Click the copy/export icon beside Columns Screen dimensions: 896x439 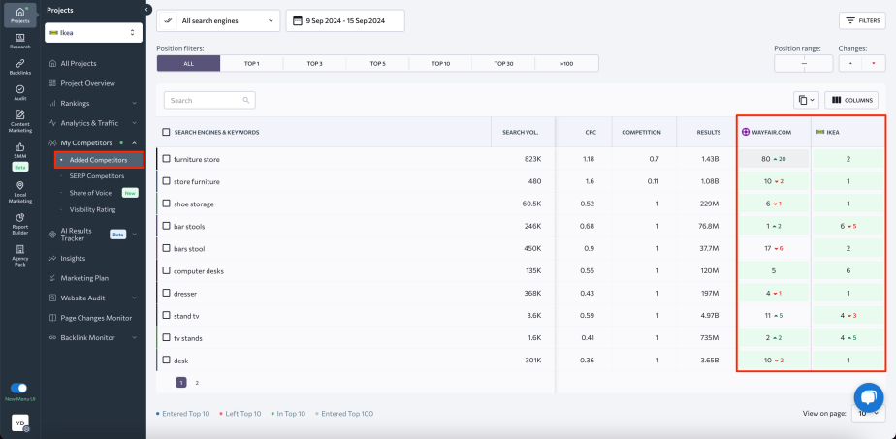pyautogui.click(x=806, y=100)
